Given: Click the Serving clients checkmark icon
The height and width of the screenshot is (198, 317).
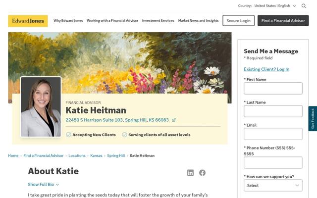Looking at the screenshot, I should pyautogui.click(x=124, y=135).
